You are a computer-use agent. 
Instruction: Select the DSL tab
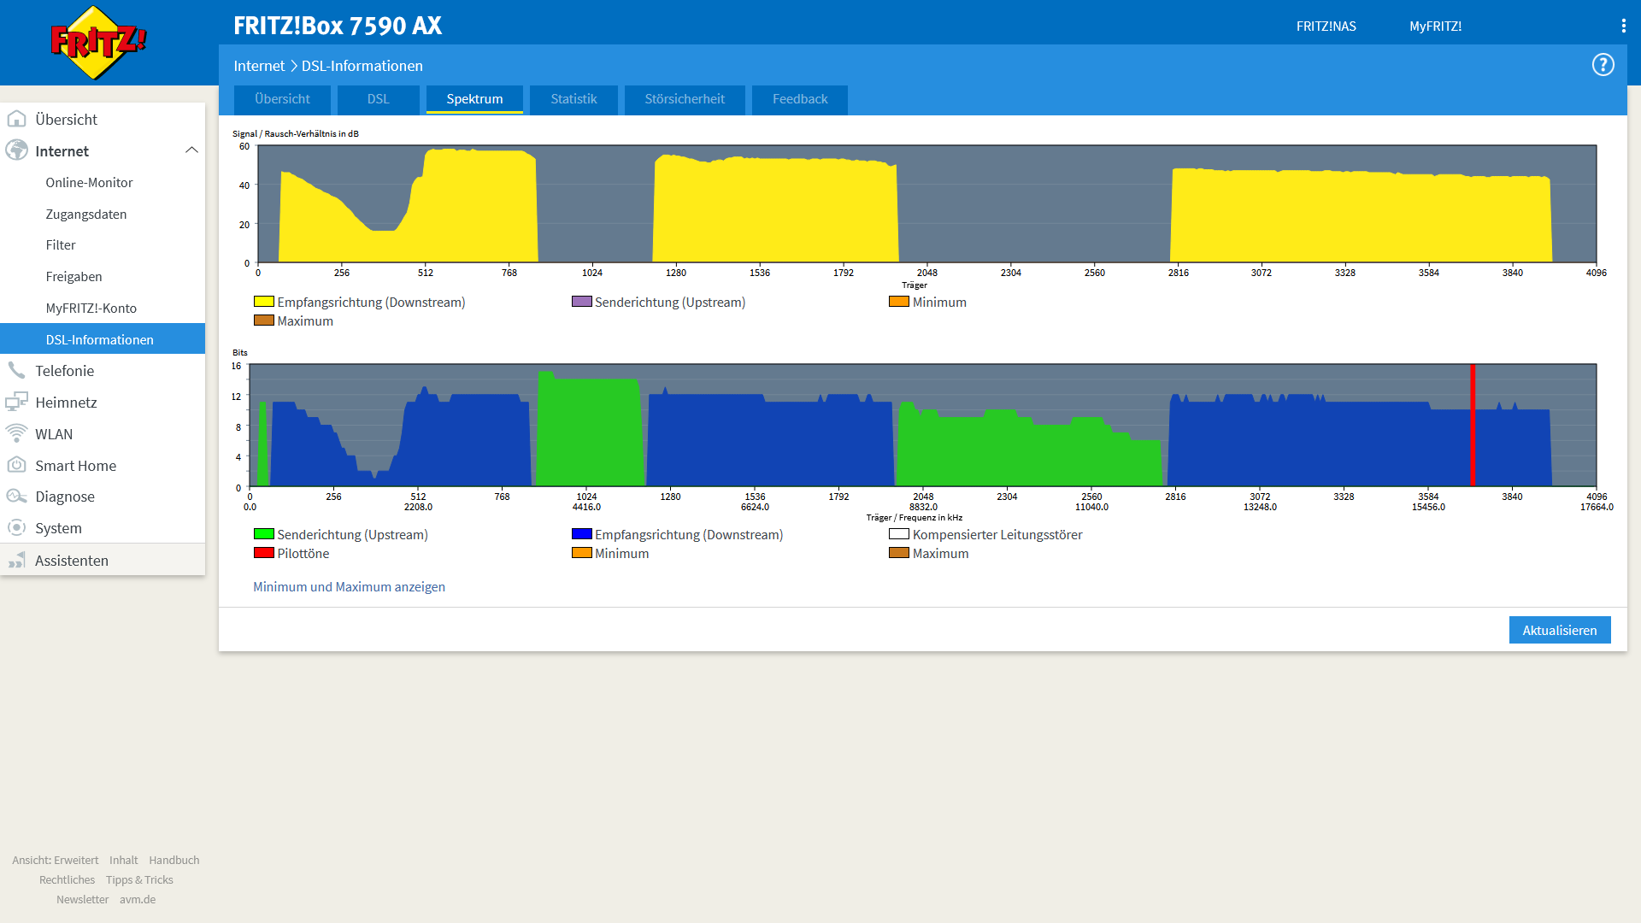(x=378, y=99)
